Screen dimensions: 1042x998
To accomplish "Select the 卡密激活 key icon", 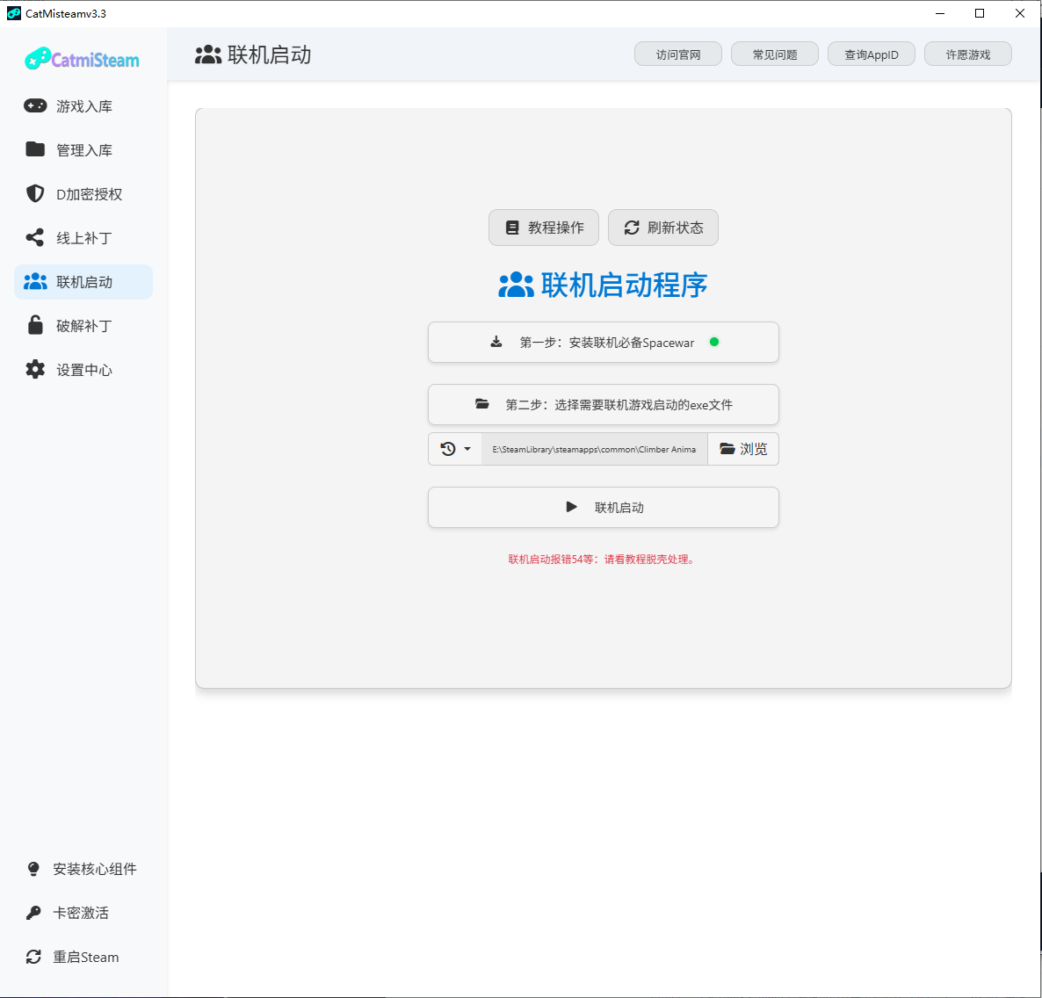I will click(33, 913).
